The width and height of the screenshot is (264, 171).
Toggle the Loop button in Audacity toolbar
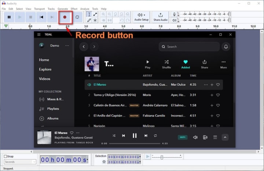click(x=77, y=17)
